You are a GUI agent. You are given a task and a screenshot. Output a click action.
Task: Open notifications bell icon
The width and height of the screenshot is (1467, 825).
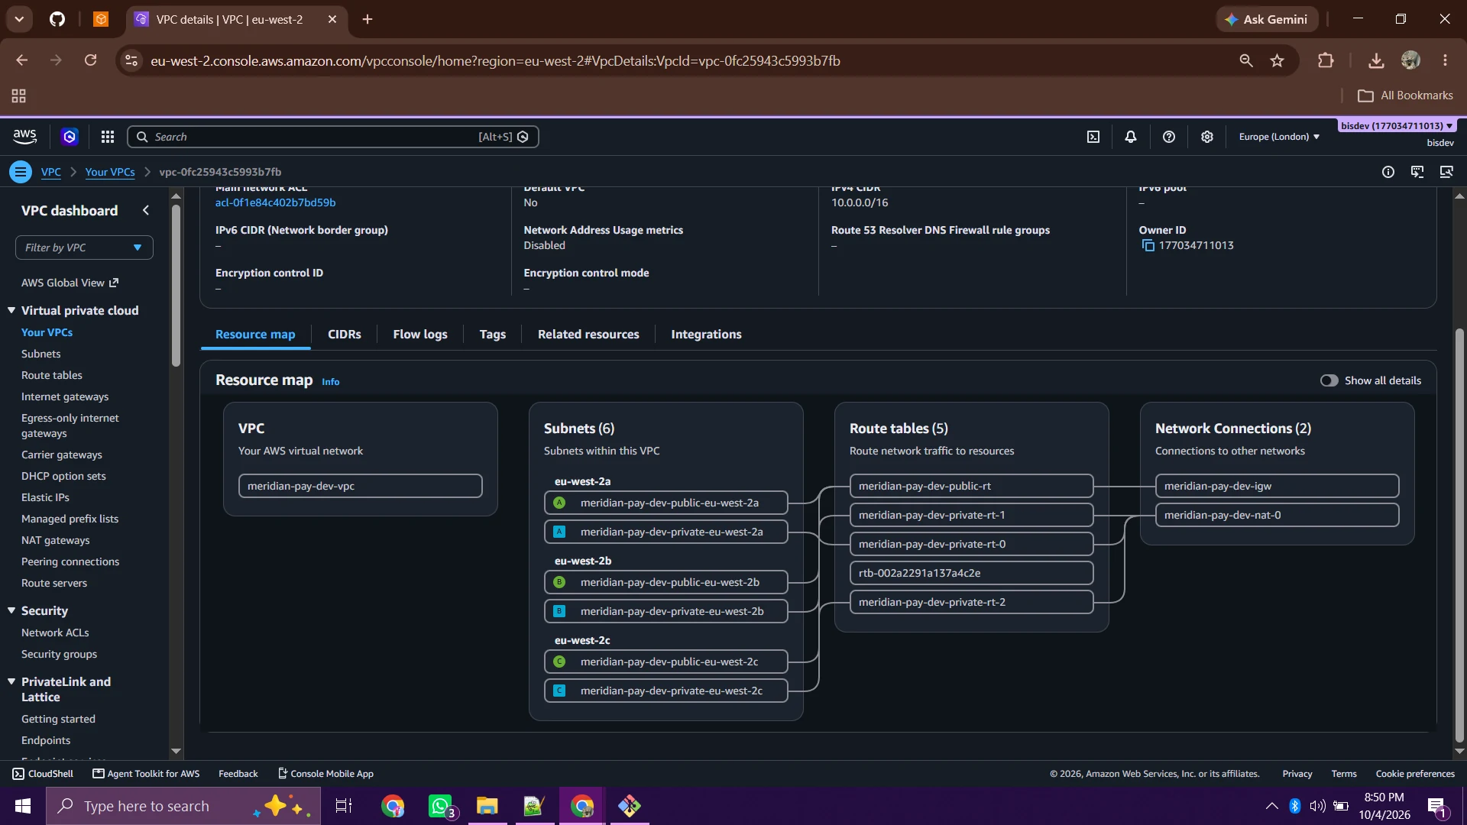pyautogui.click(x=1131, y=137)
